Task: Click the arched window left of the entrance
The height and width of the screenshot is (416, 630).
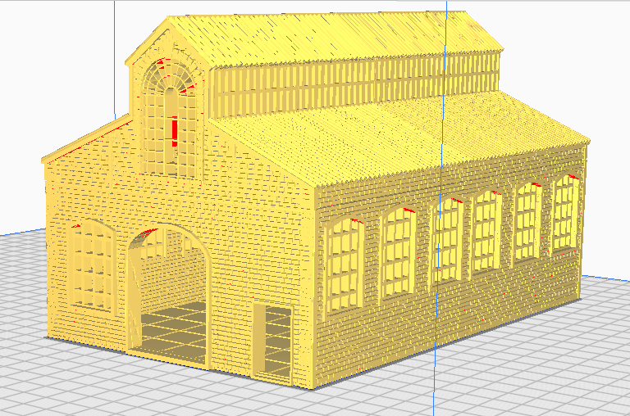Action: click(93, 265)
